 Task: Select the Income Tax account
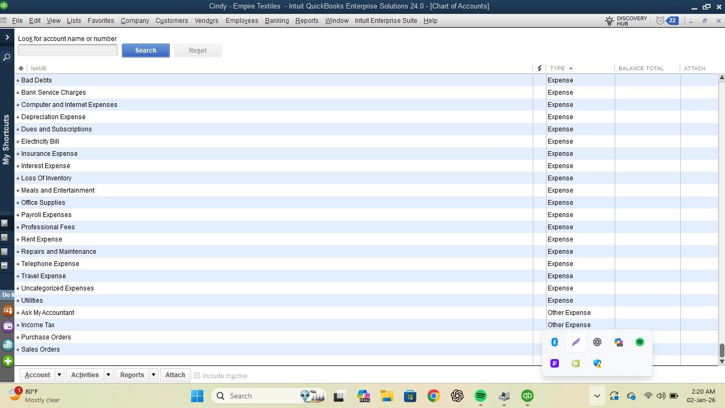click(366, 325)
